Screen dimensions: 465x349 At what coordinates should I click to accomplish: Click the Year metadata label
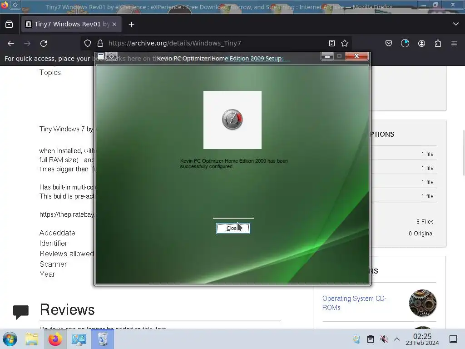47,274
